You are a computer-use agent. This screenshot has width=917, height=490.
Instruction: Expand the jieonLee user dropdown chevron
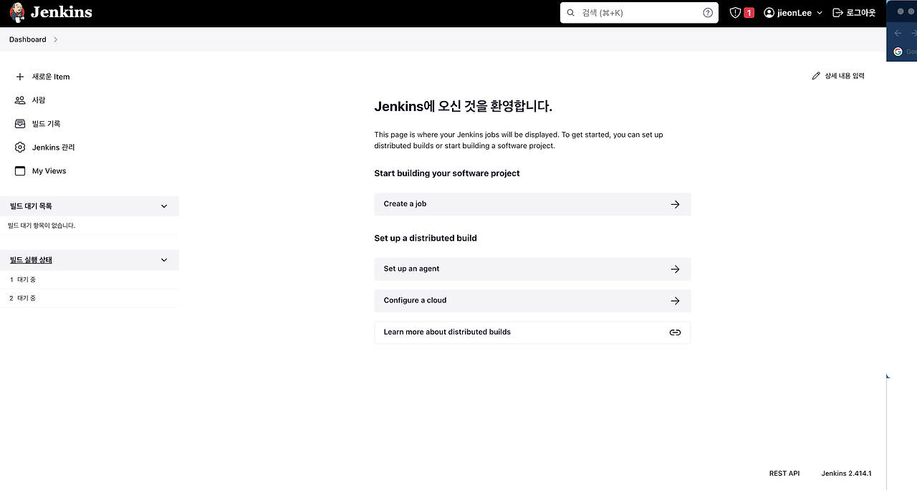tap(819, 13)
